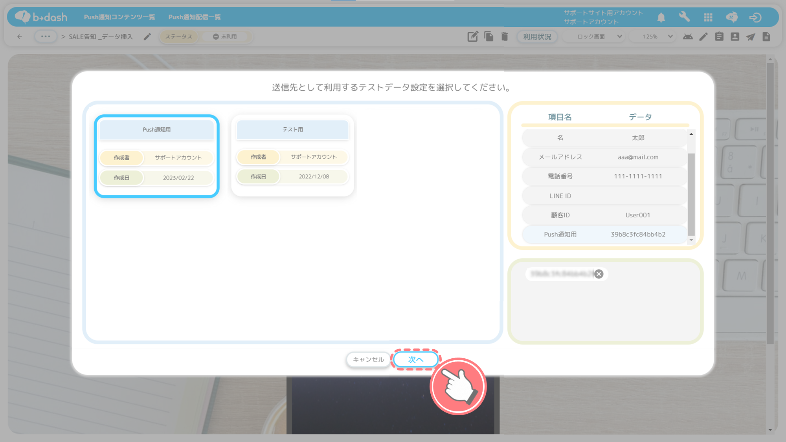Click the キャンセル button
Screen dimensions: 786x442
tap(368, 359)
